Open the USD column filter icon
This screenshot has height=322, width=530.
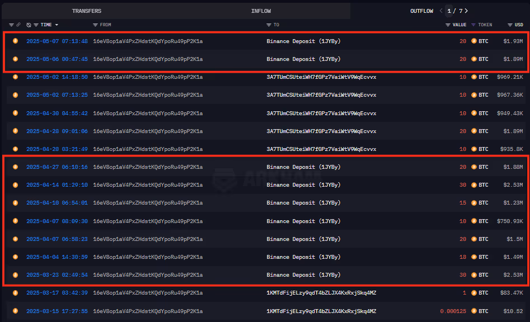coord(509,25)
